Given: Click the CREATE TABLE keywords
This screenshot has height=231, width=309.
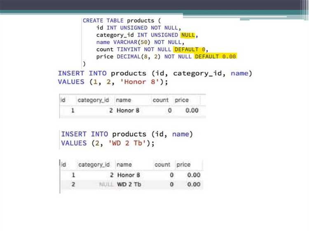Looking at the screenshot, I should point(103,21).
